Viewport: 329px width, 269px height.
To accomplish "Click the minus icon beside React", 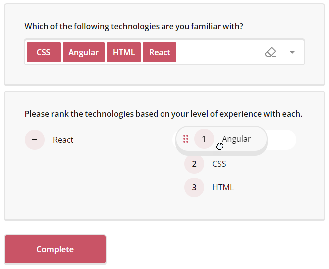I will (x=35, y=140).
